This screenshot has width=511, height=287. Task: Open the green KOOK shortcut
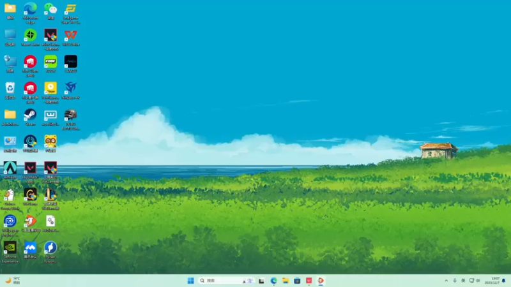(x=50, y=64)
